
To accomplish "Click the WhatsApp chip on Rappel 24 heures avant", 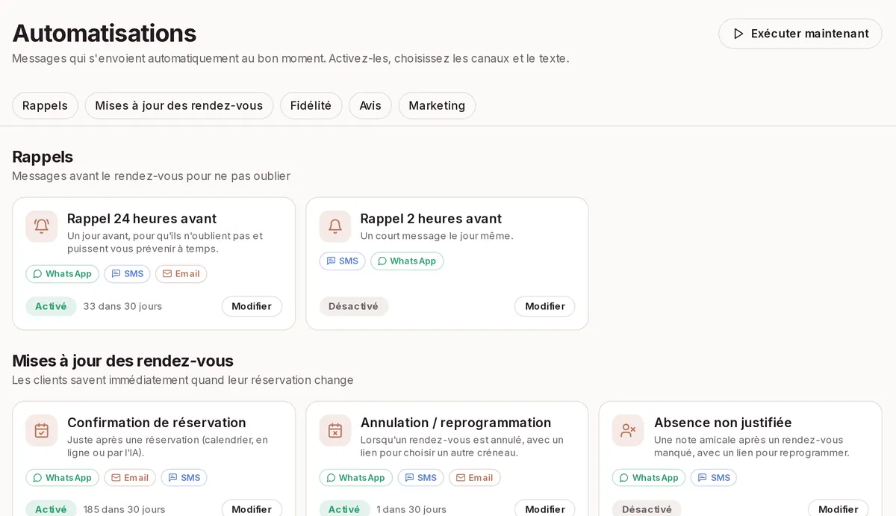I will pos(63,274).
